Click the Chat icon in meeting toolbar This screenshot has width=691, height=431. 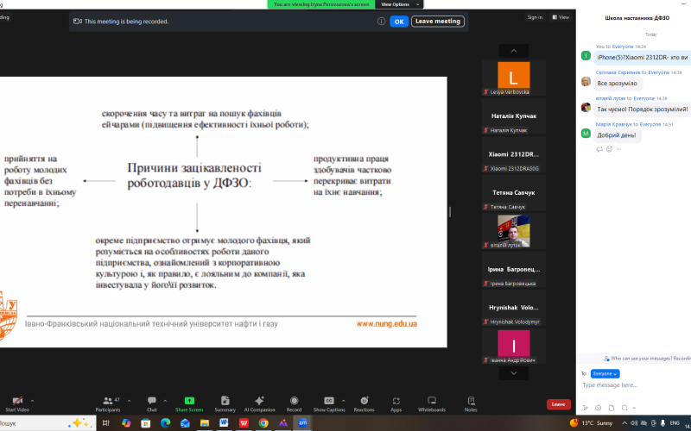(152, 400)
